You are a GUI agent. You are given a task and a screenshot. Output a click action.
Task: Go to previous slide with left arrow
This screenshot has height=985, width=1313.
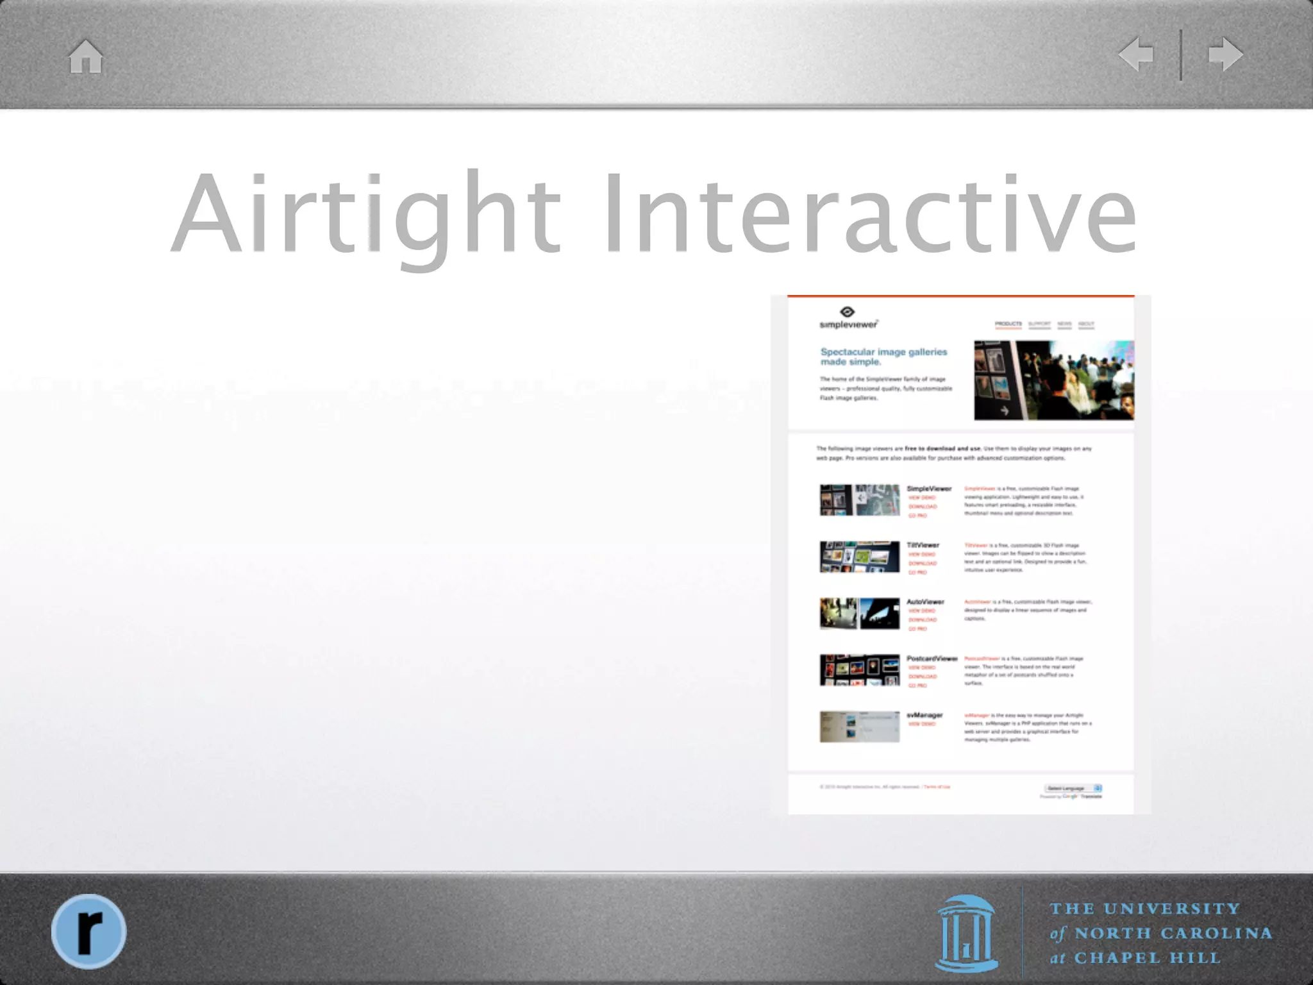point(1135,55)
